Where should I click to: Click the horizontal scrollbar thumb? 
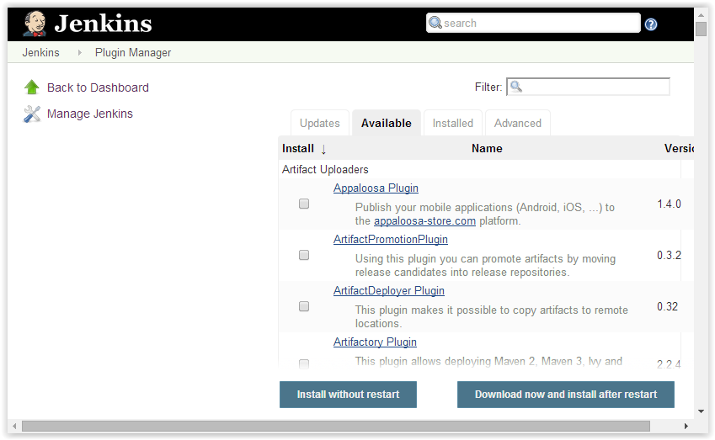[x=336, y=427]
